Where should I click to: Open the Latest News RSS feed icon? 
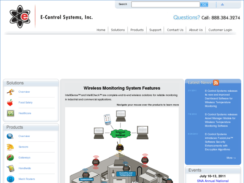(216, 83)
